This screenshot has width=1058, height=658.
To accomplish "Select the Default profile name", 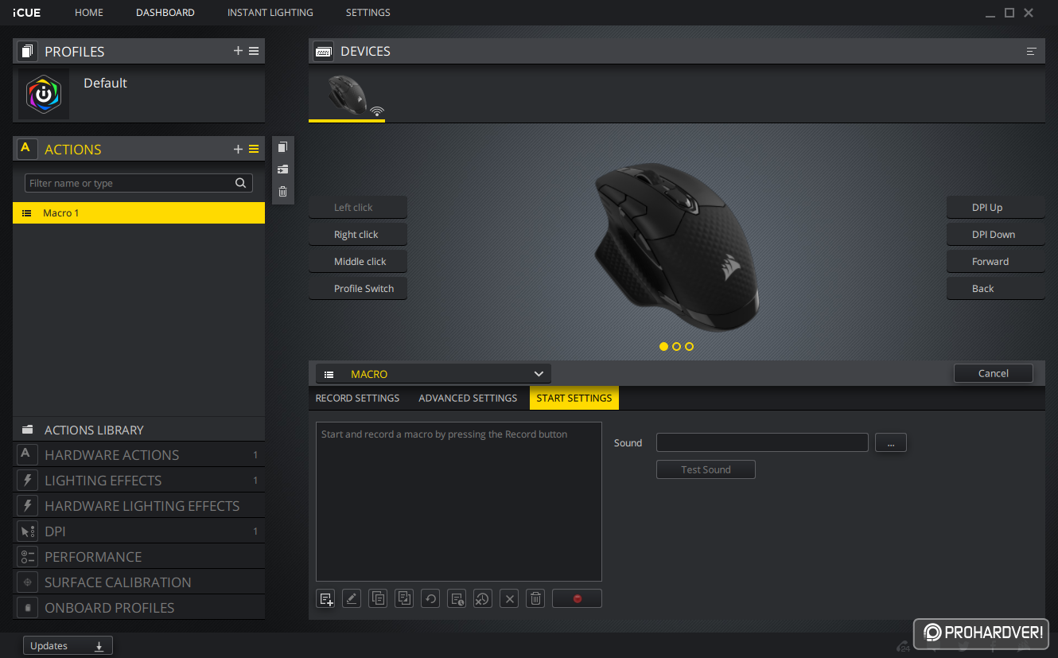I will [x=105, y=83].
